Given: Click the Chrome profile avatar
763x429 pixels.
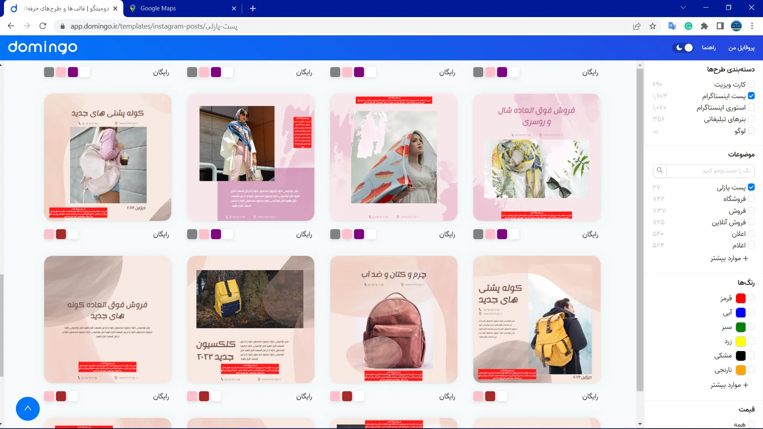Looking at the screenshot, I should [x=736, y=26].
